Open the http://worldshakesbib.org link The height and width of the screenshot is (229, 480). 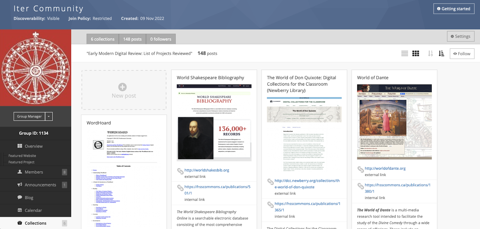click(207, 170)
